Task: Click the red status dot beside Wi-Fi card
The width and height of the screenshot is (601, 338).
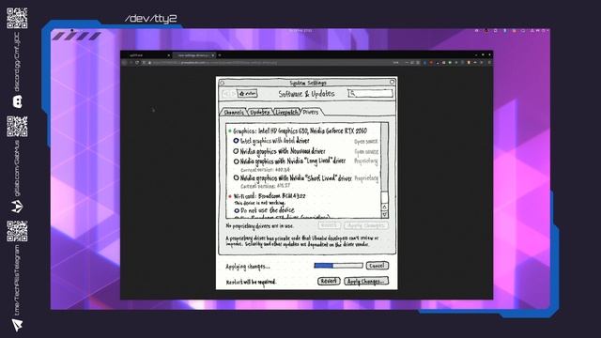Action: click(x=230, y=196)
